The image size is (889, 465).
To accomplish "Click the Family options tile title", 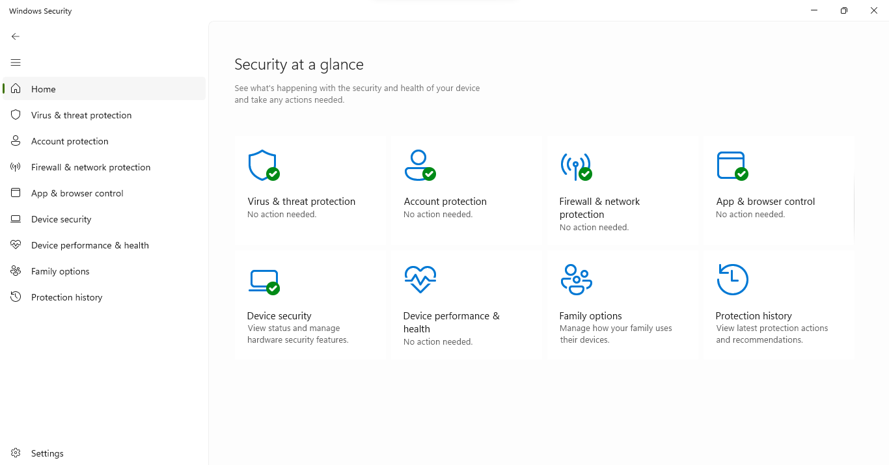I will pos(590,316).
